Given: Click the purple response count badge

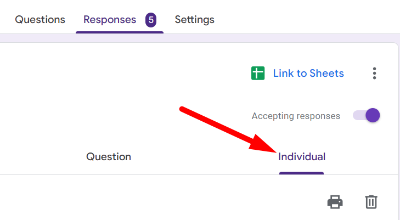Looking at the screenshot, I should click(x=151, y=20).
